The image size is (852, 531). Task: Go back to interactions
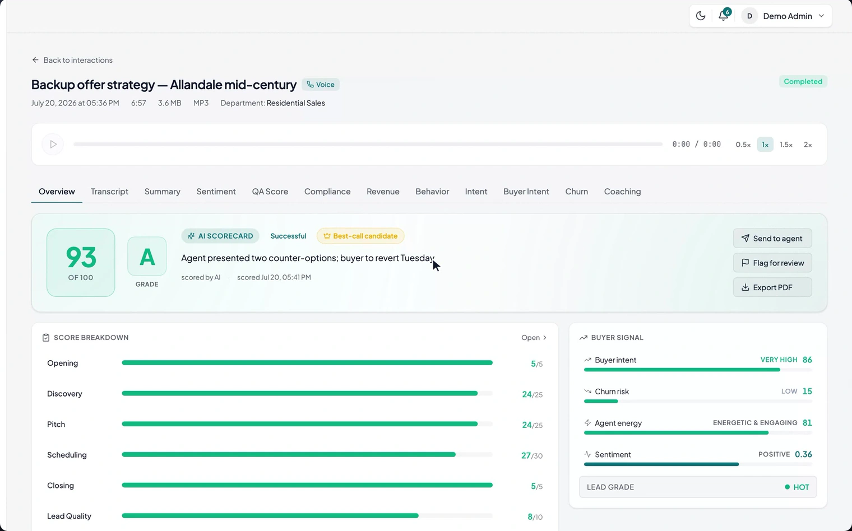point(72,60)
